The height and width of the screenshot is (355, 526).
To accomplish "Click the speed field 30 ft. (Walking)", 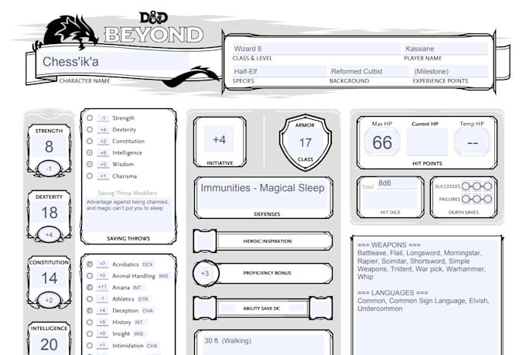I will point(264,344).
